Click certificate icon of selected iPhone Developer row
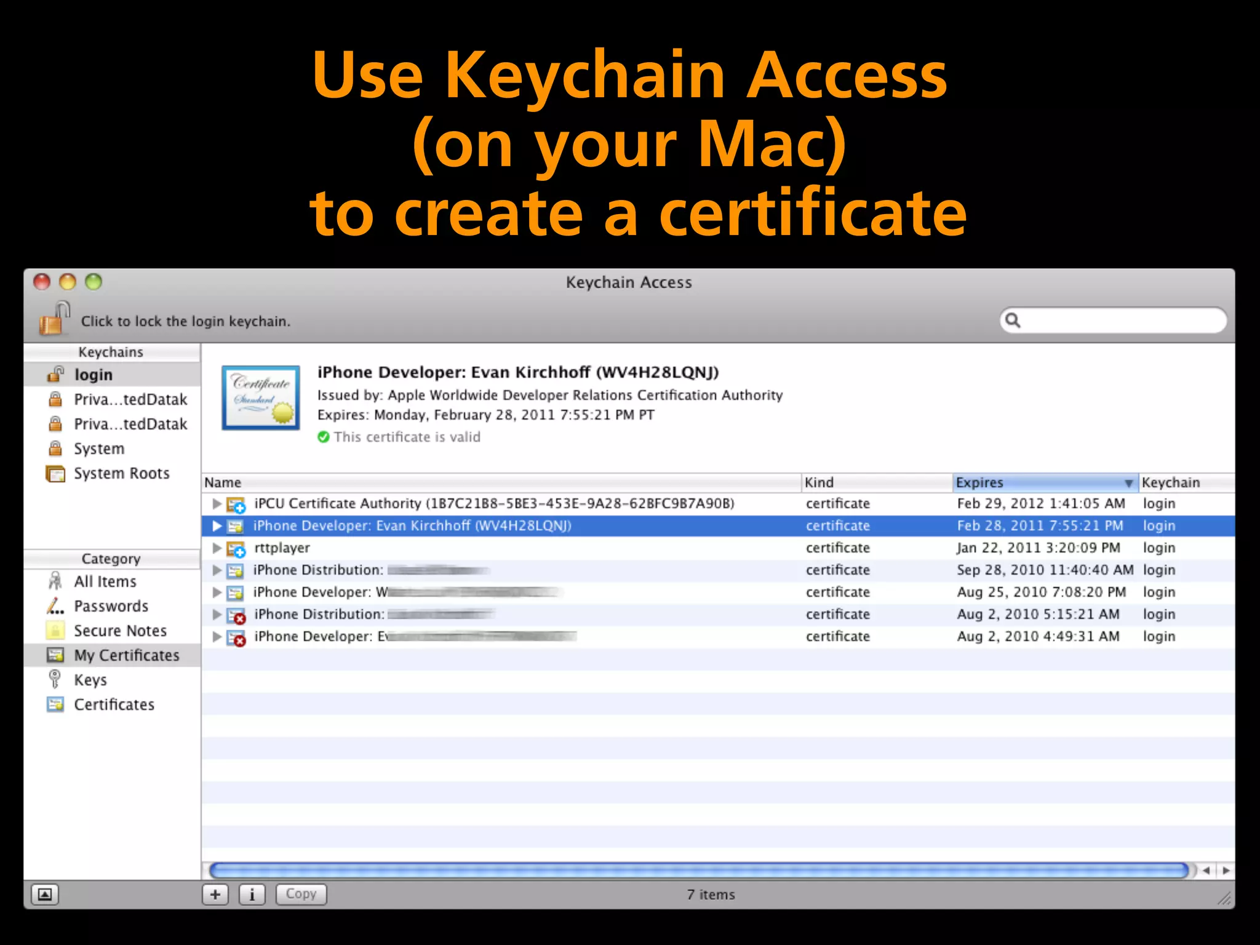The width and height of the screenshot is (1260, 945). coord(235,526)
